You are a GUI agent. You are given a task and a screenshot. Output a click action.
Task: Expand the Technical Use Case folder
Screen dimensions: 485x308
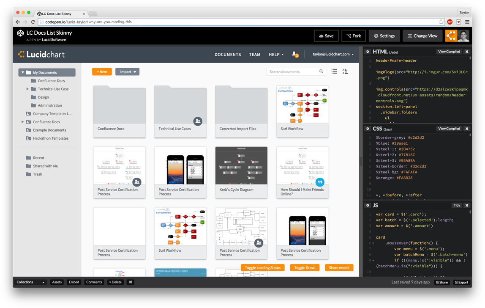pos(27,89)
